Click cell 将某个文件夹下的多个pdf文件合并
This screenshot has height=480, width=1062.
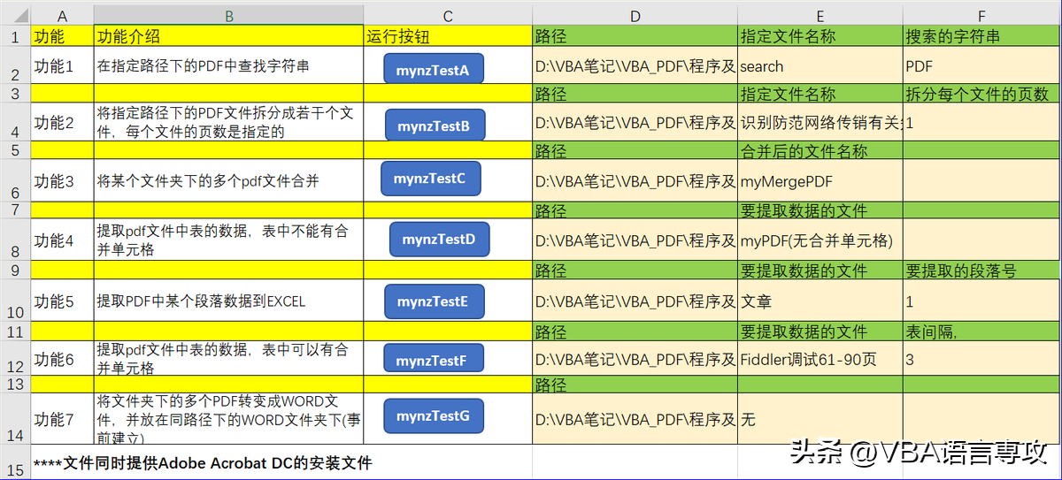pyautogui.click(x=228, y=180)
